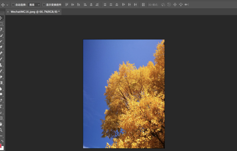The height and width of the screenshot is (151, 237).
Task: Enable the 显示变换控件 checkbox
Action: coord(44,5)
